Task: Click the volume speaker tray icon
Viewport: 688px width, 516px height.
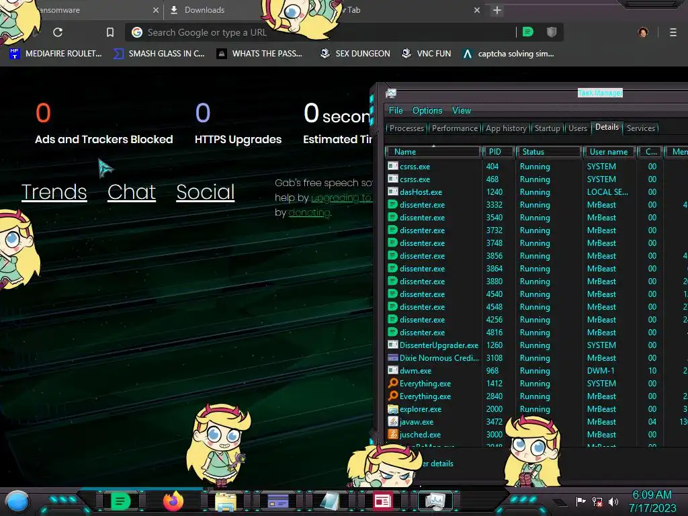Action: 613,501
